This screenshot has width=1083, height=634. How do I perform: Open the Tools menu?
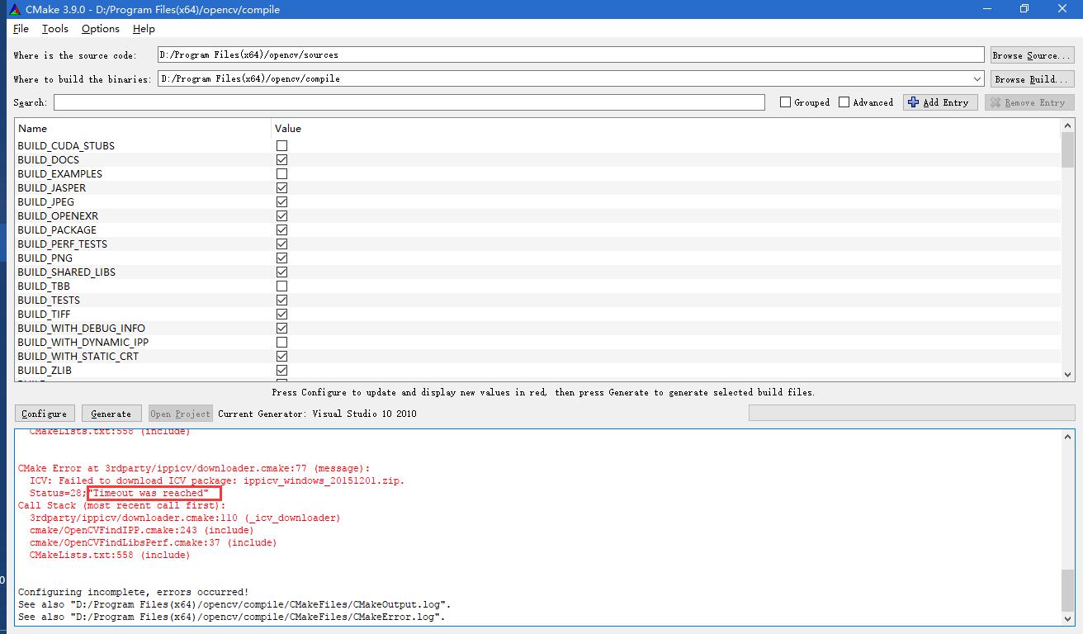coord(55,29)
